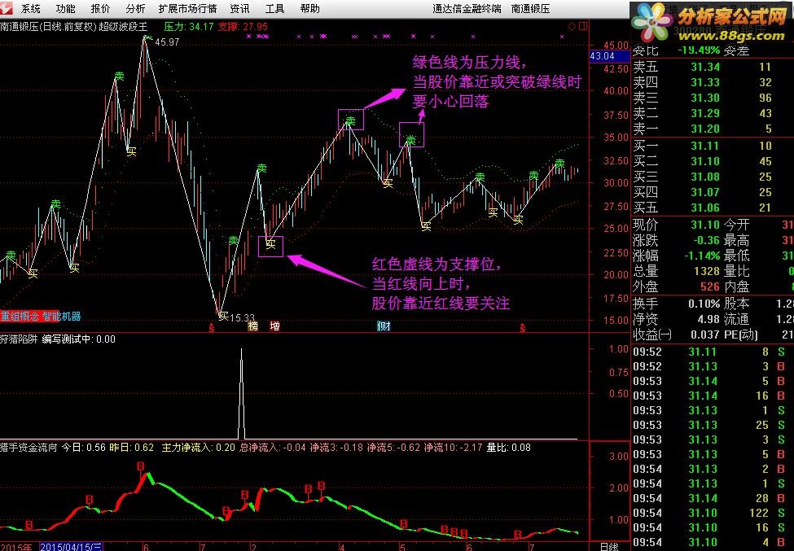Select the 卖五 31.34 order row
The height and width of the screenshot is (551, 794).
click(713, 66)
